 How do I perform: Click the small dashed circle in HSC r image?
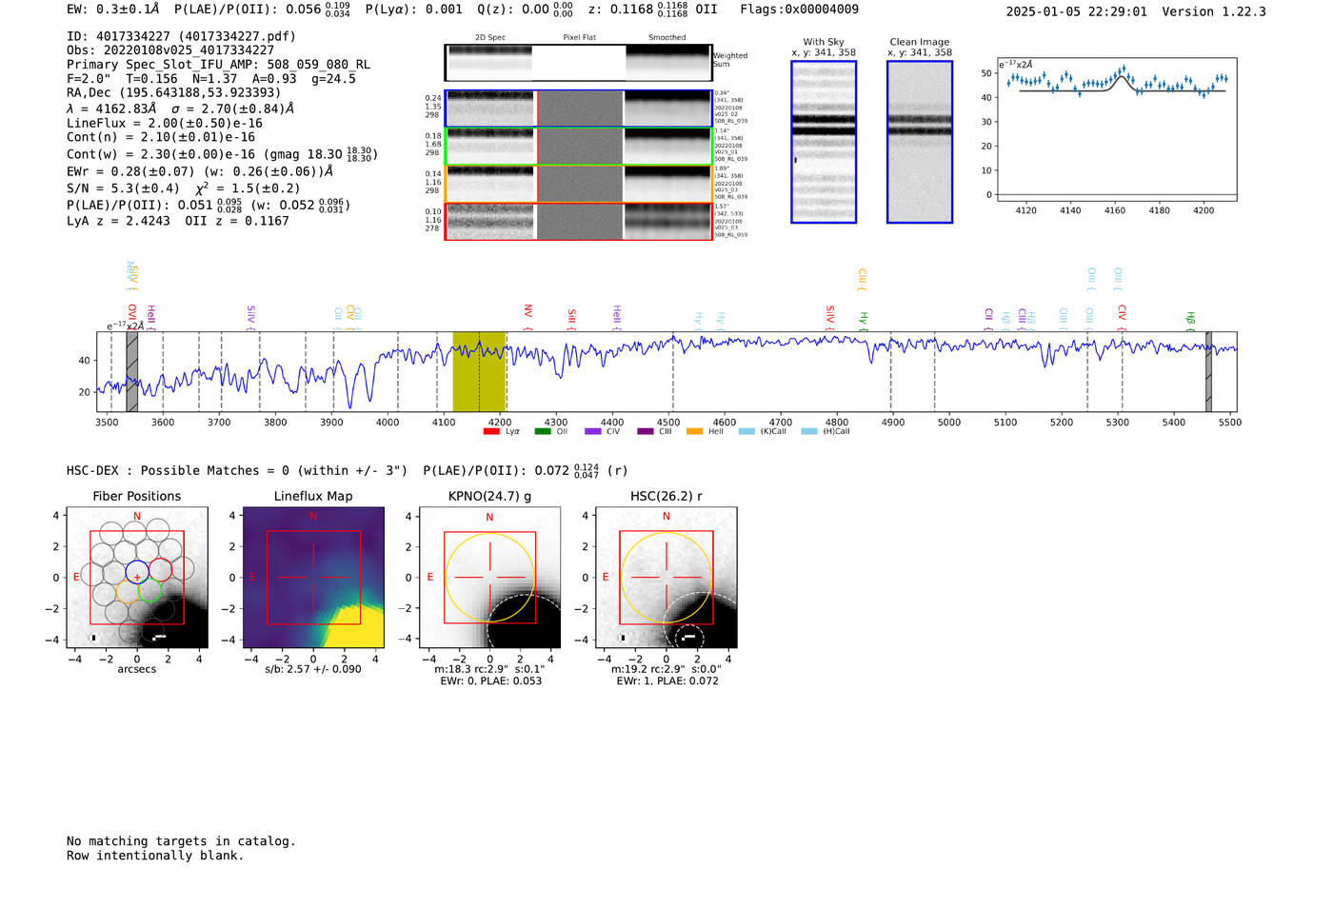[688, 637]
